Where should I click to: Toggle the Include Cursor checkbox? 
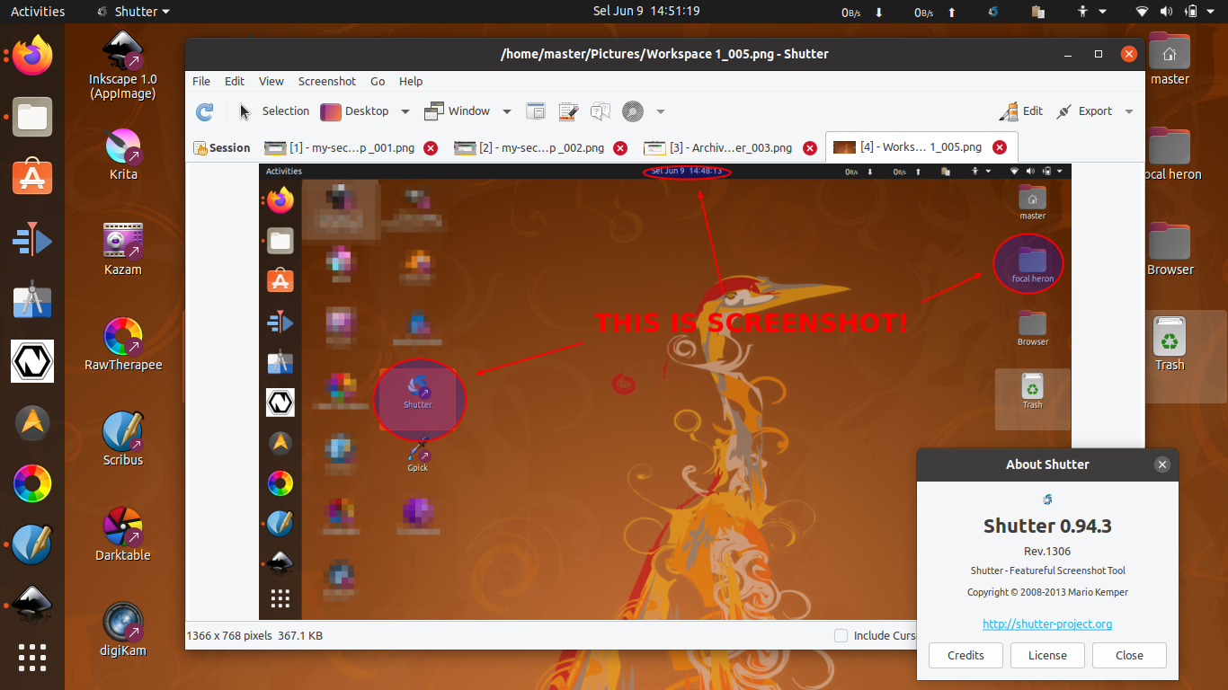pyautogui.click(x=841, y=635)
